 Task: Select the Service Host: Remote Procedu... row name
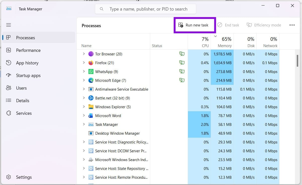121,177
